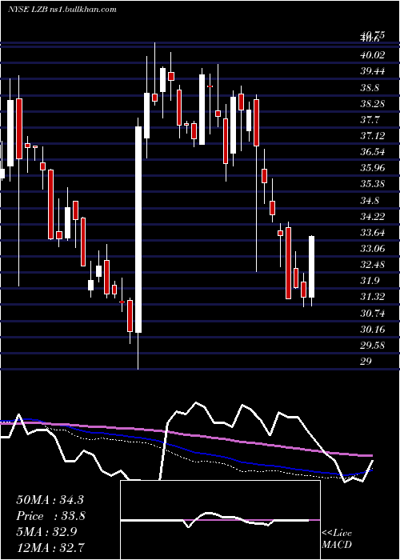
Task: Click the 38.8 price level label
Action: click(x=370, y=88)
